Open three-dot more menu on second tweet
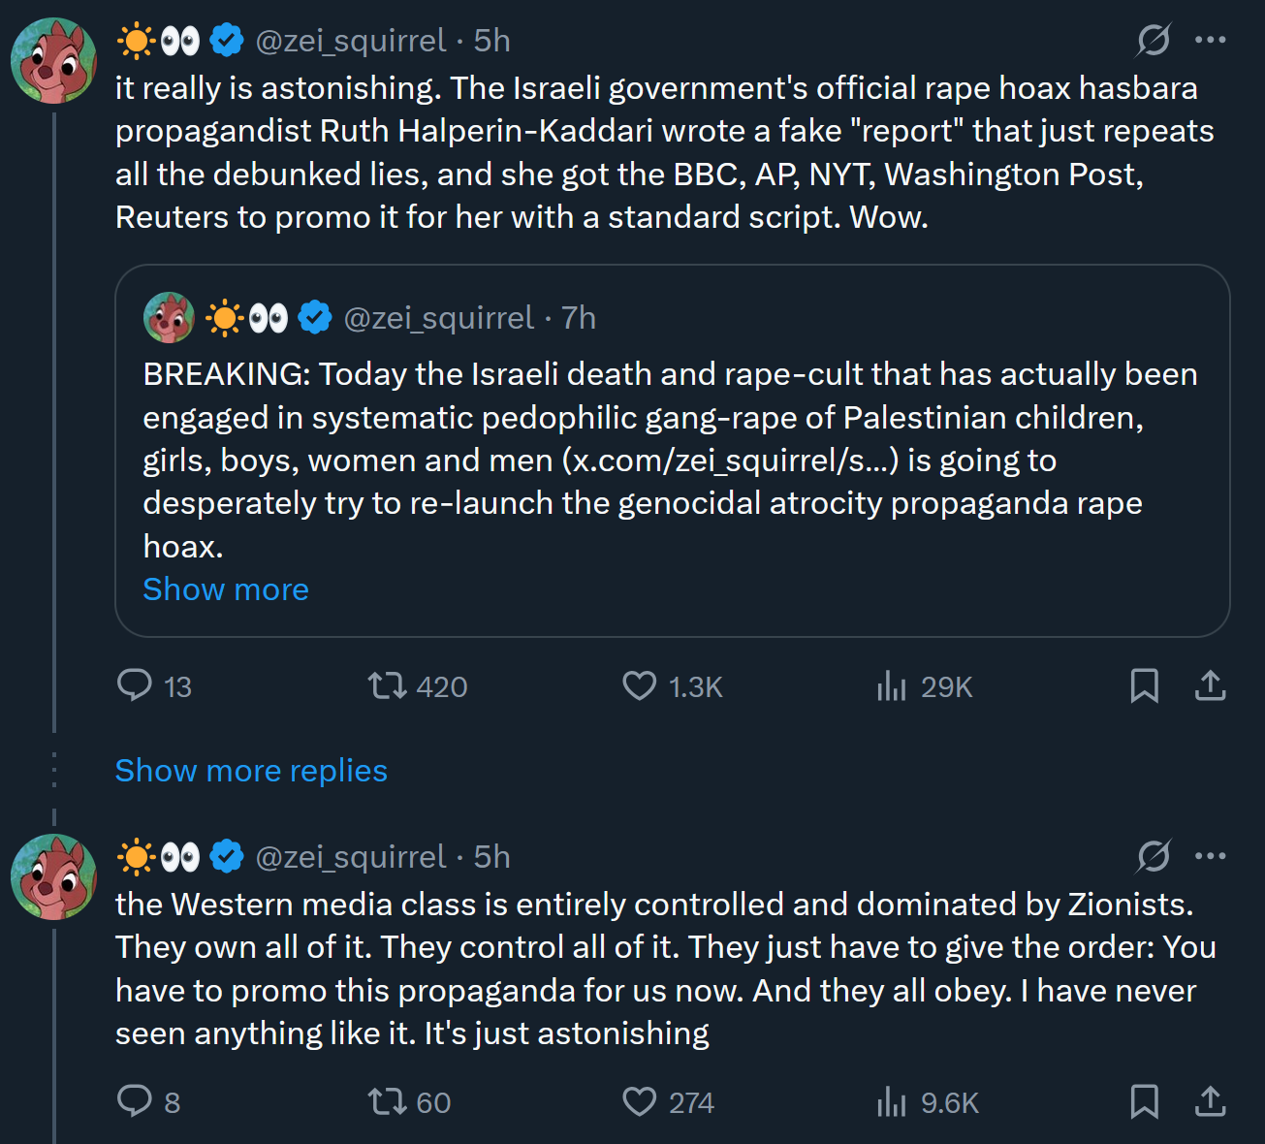 click(x=1211, y=856)
